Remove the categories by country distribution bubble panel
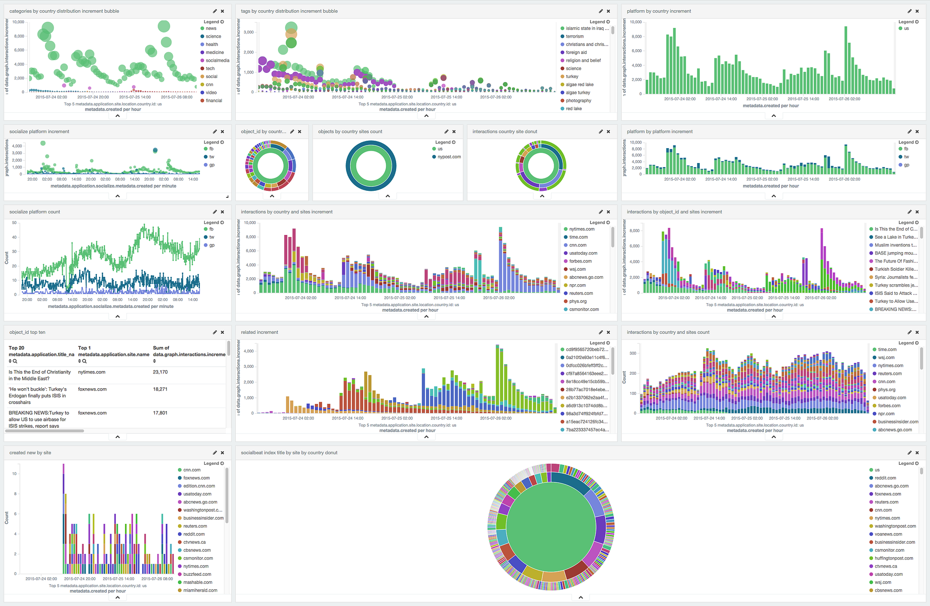 click(222, 11)
